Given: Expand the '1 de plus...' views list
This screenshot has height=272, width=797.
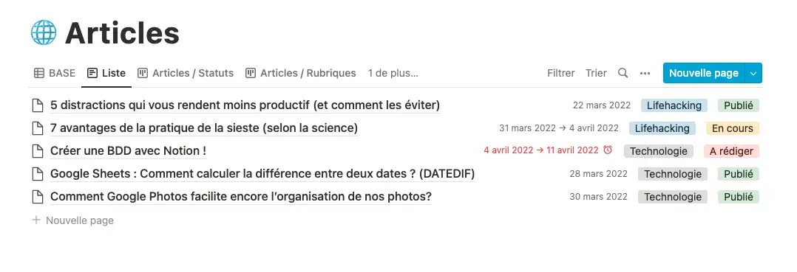Looking at the screenshot, I should coord(393,73).
